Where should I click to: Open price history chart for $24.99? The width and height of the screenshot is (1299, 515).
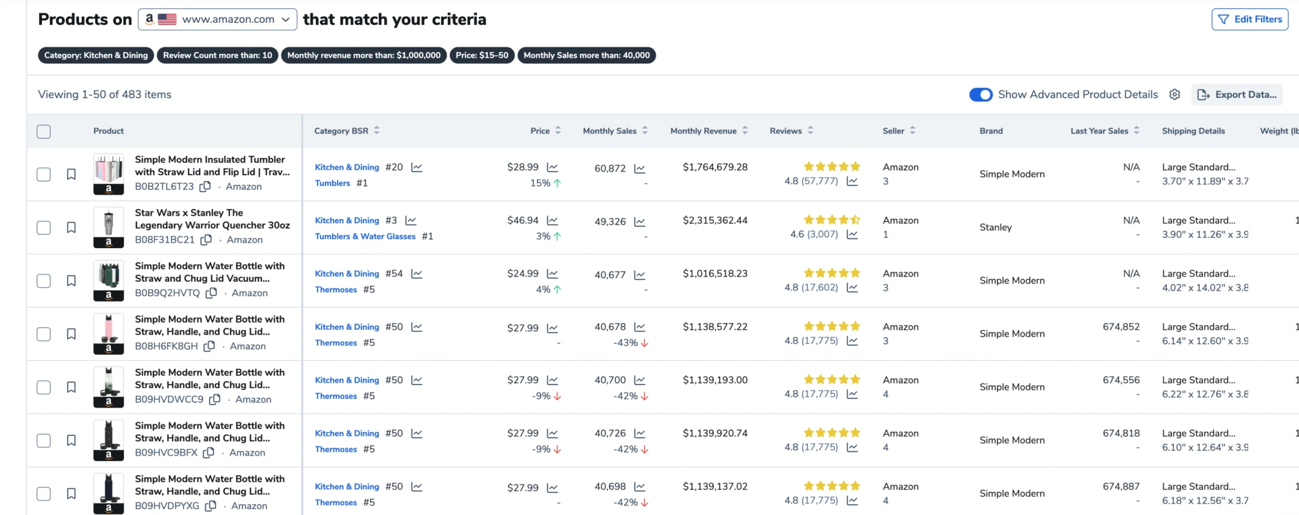(553, 274)
